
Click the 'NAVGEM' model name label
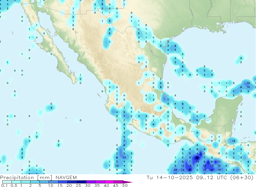(x=66, y=177)
